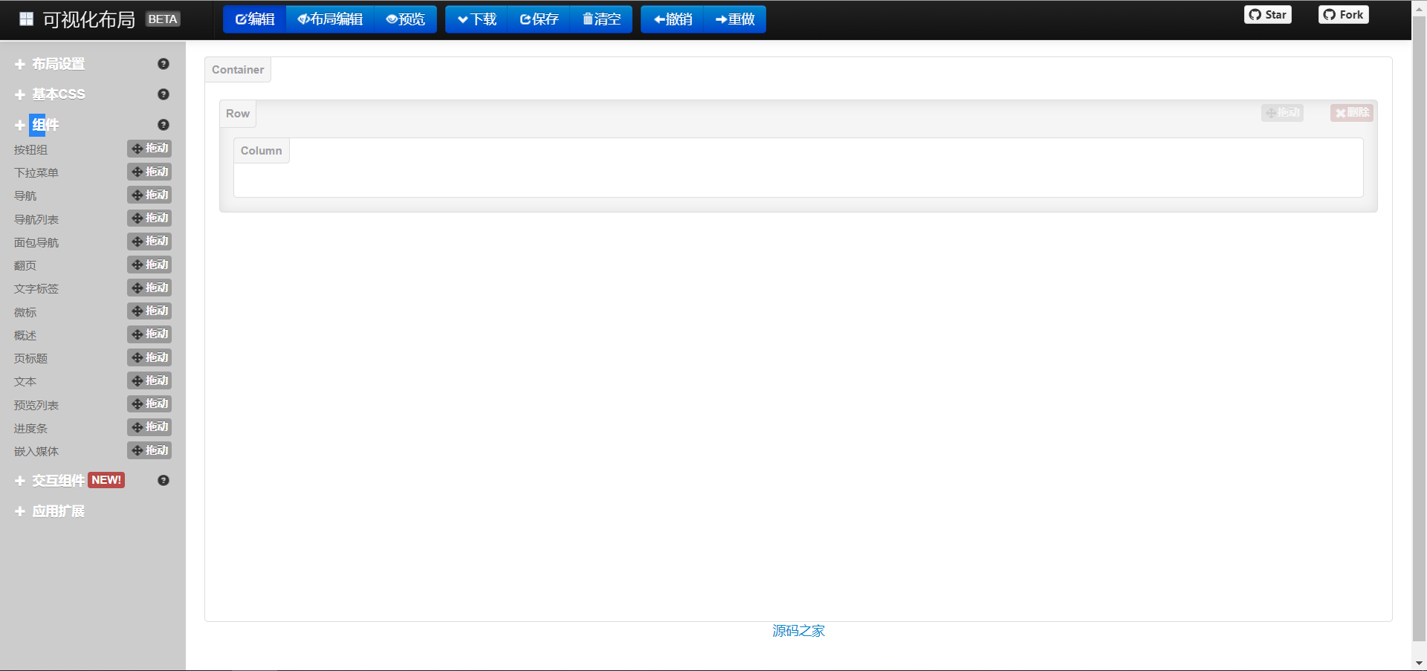Screen dimensions: 1427x671
Task: Click the 可视化布局 logo title
Action: click(88, 20)
